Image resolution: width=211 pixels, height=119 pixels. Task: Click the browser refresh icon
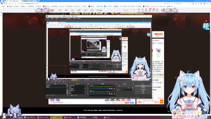point(9,3)
